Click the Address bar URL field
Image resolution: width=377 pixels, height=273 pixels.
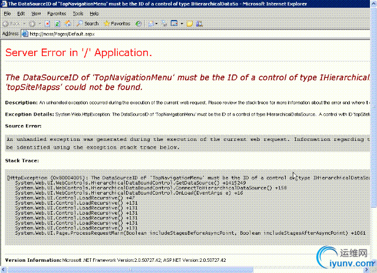195,34
